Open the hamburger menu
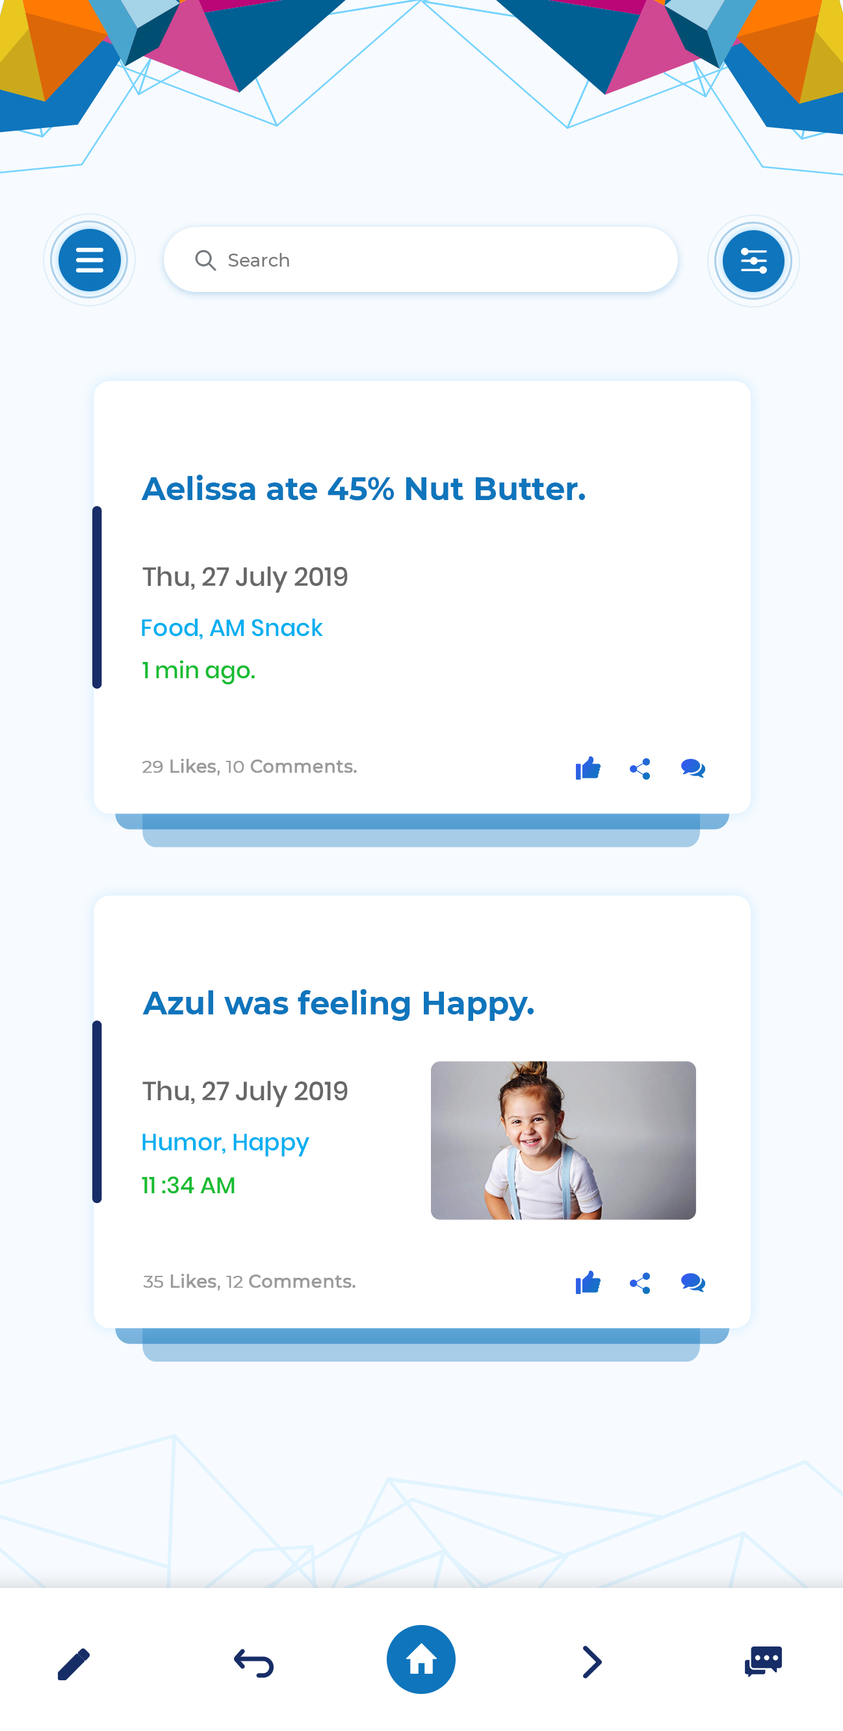843x1731 pixels. click(89, 260)
